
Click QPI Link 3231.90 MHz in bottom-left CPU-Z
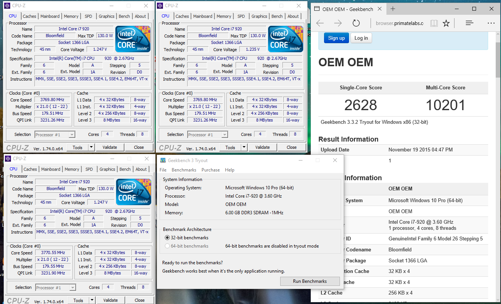tap(53, 273)
